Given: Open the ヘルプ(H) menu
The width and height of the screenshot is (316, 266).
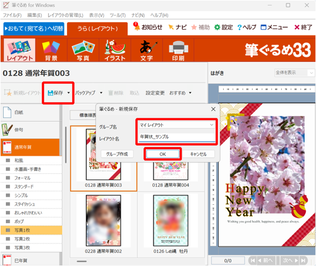Looking at the screenshot, I should point(159,15).
